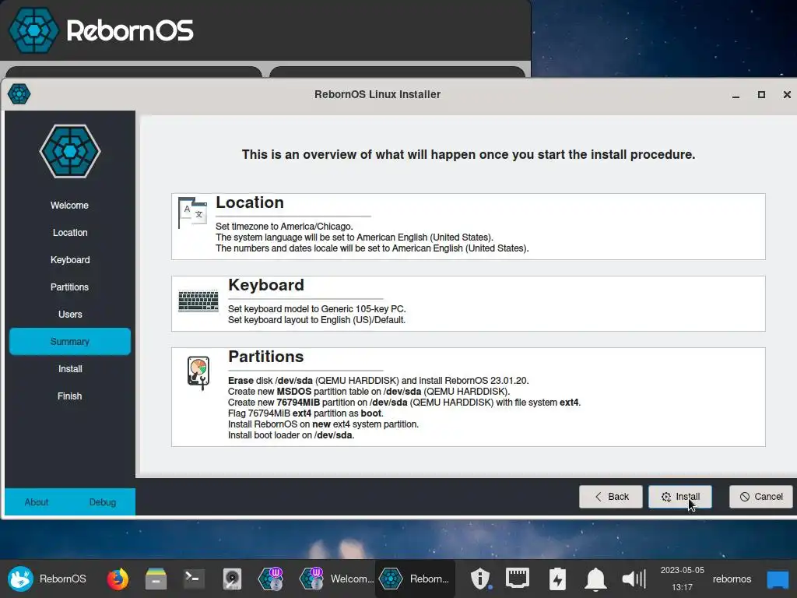This screenshot has height=598, width=797.
Task: Select the Finish step in sidebar
Action: pyautogui.click(x=69, y=396)
